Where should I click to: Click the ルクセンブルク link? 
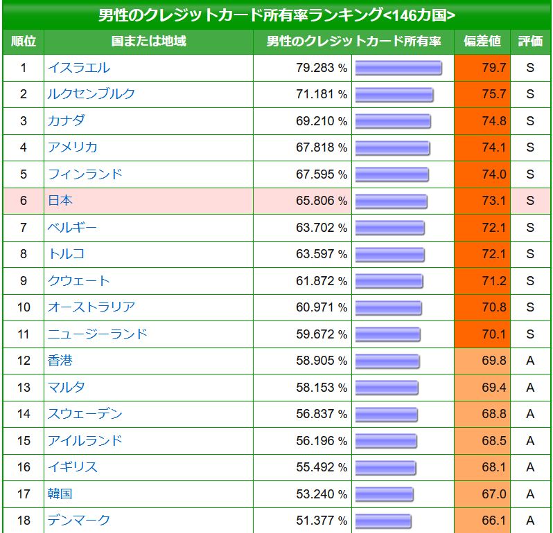coord(91,94)
